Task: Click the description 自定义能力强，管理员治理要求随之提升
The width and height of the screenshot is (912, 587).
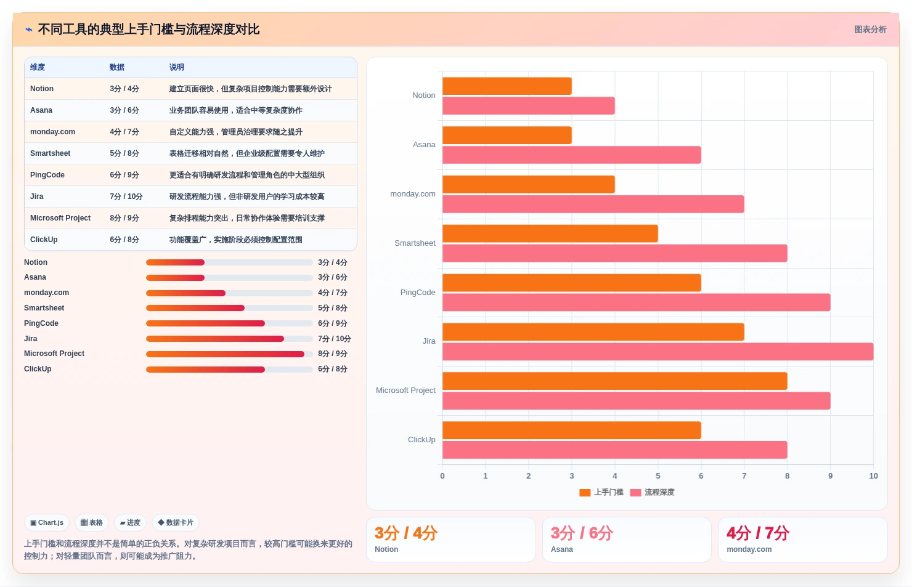Action: click(236, 132)
